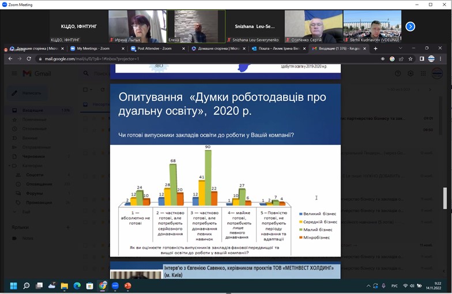Click the preview pane vertical scrollbar
452x294 pixels.
[x=445, y=198]
